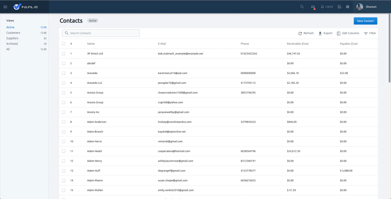The height and width of the screenshot is (199, 391).
Task: Open the Filter options panel
Action: coord(370,33)
